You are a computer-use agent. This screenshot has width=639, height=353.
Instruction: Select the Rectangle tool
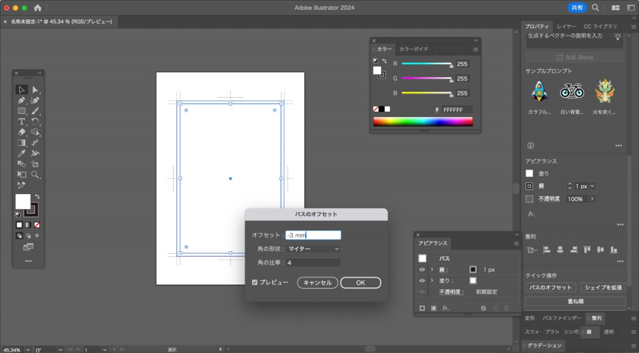pyautogui.click(x=22, y=111)
